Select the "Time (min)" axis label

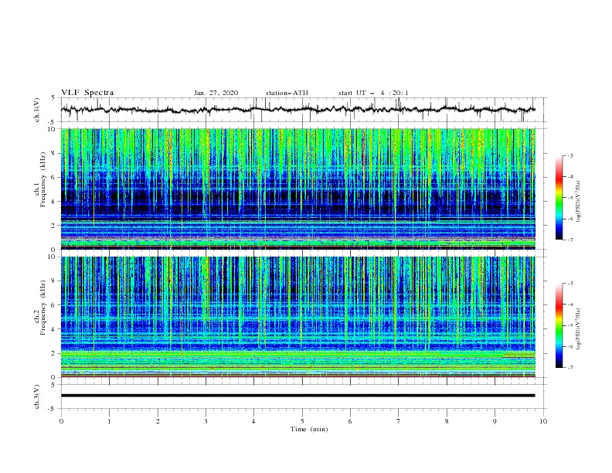click(x=309, y=429)
